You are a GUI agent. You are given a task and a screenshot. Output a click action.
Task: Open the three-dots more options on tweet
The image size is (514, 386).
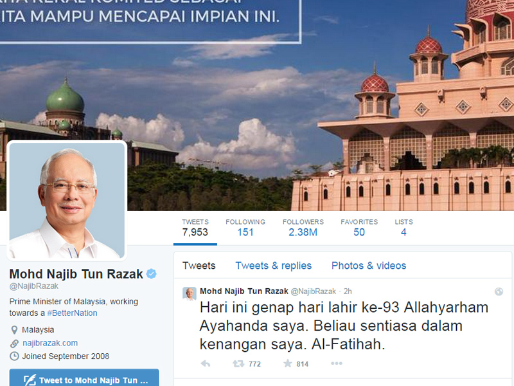coord(336,363)
